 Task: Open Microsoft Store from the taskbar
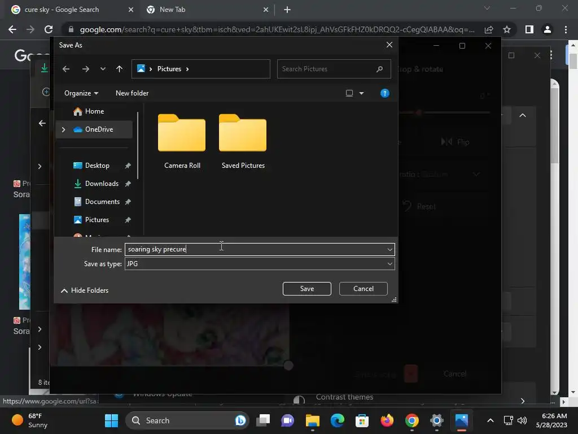tap(362, 420)
